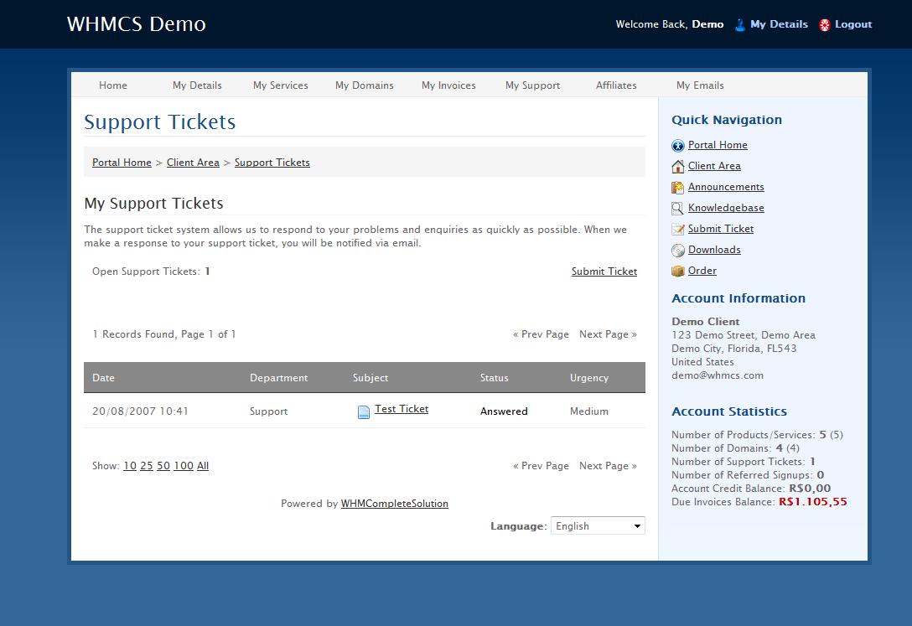Click the My Details user icon
912x626 pixels.
pos(740,25)
